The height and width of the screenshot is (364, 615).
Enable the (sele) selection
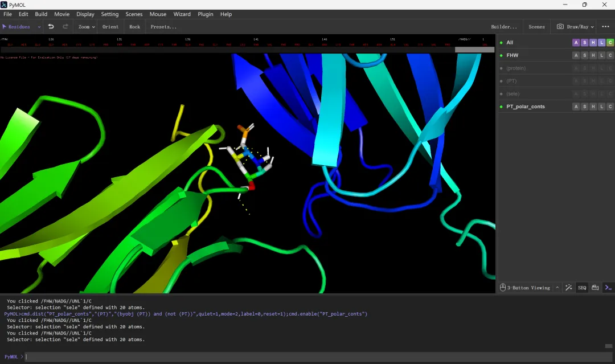tap(501, 94)
